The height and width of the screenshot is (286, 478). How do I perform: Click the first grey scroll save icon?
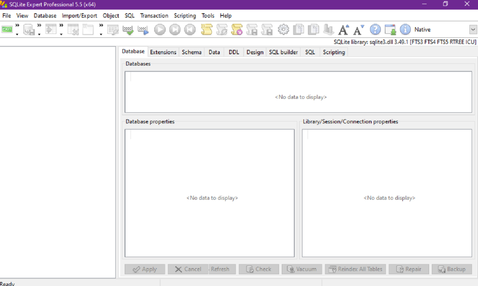pyautogui.click(x=252, y=29)
